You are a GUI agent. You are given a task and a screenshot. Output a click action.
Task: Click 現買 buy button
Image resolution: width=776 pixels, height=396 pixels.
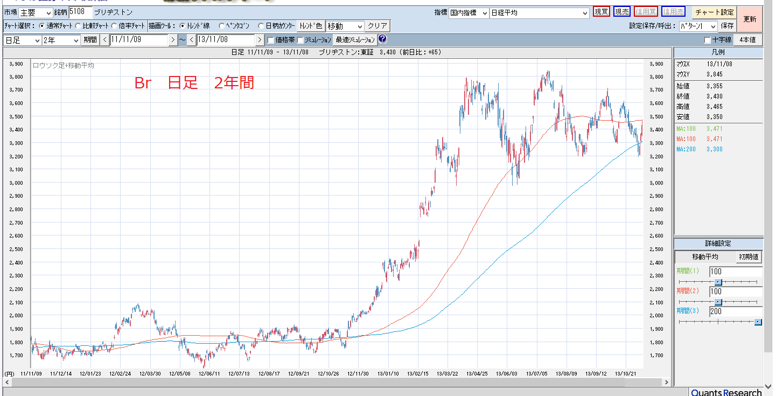click(601, 12)
